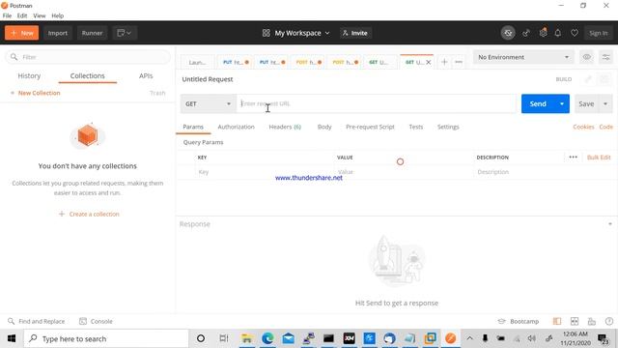Image resolution: width=618 pixels, height=348 pixels.
Task: Switch to the APIs tab
Action: coord(146,75)
